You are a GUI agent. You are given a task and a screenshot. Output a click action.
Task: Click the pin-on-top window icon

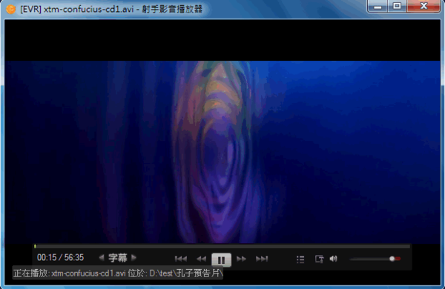tap(319, 259)
